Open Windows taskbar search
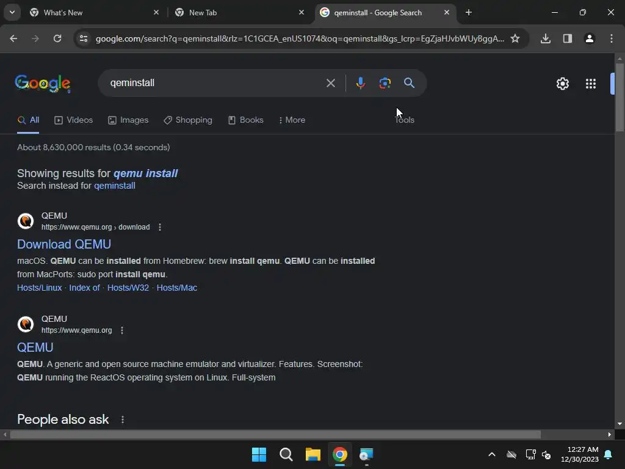The width and height of the screenshot is (625, 469). point(286,454)
